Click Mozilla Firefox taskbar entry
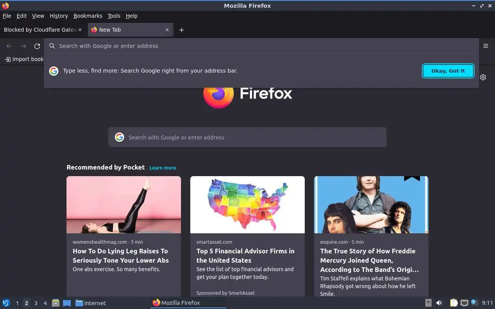This screenshot has height=309, width=495. pyautogui.click(x=188, y=303)
